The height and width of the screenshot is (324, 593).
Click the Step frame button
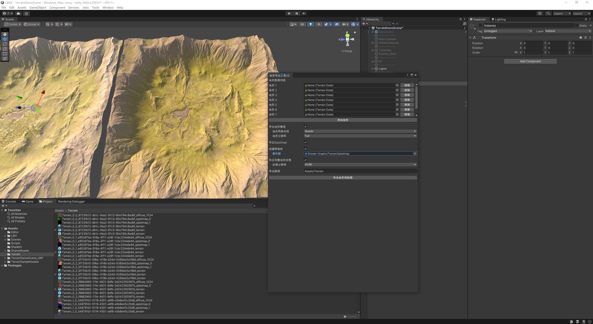tap(304, 13)
